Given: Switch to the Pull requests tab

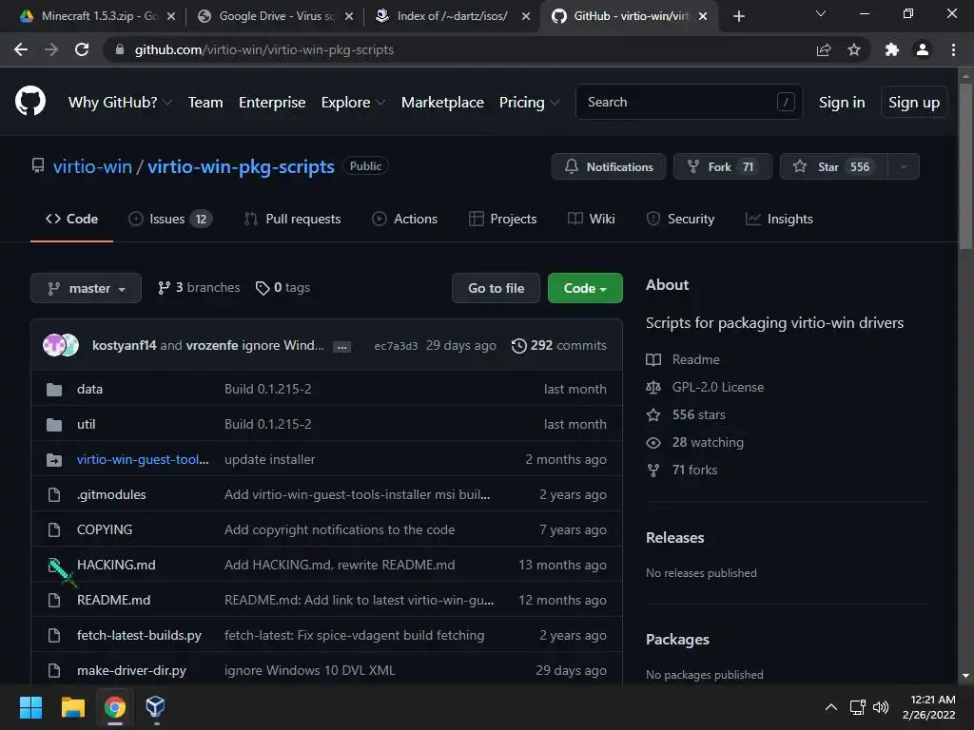Looking at the screenshot, I should click(293, 220).
